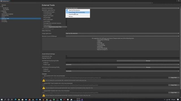Image resolution: width=181 pixels, height=101 pixels.
Task: Open File Explorer from the taskbar
Action: [19, 100]
